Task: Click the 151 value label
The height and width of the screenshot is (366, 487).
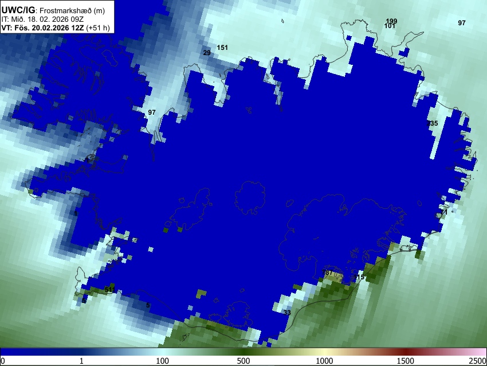Action: coord(222,48)
